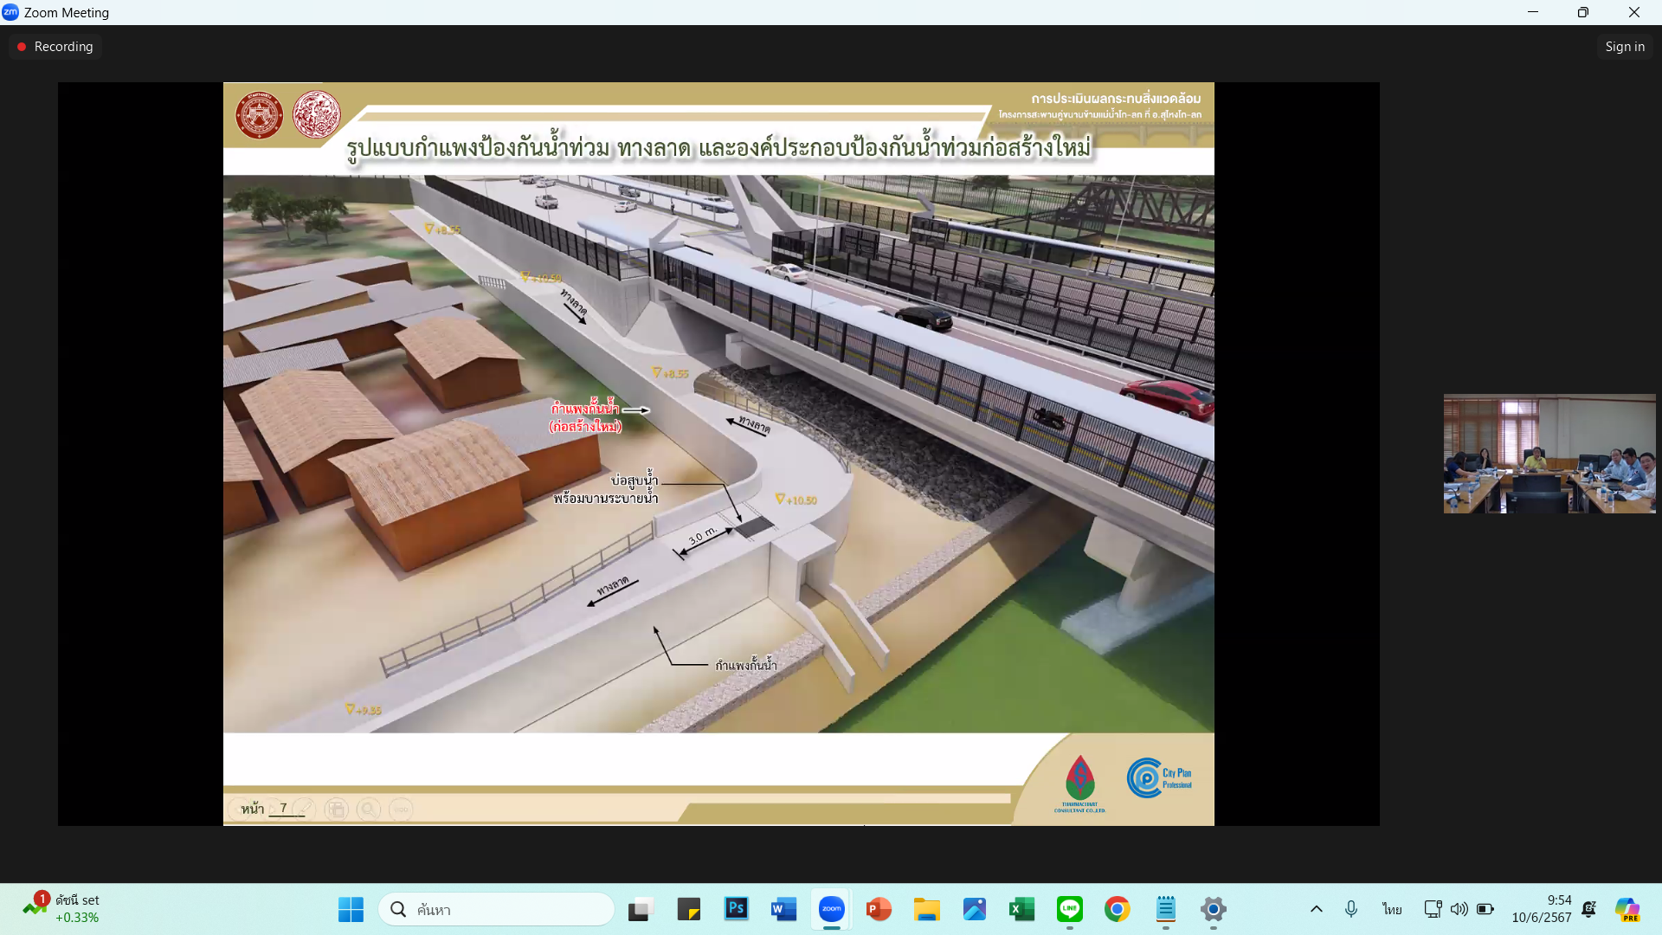Toggle the microphone tray icon
The width and height of the screenshot is (1662, 935).
(x=1351, y=909)
